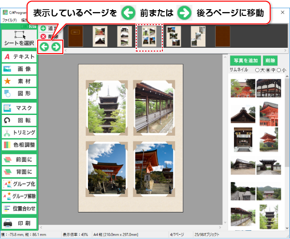Apply the マスク mask tool

pyautogui.click(x=19, y=108)
